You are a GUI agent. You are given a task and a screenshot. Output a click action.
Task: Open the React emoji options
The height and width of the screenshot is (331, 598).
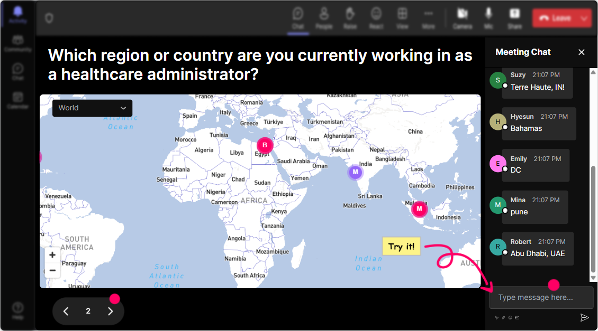(x=376, y=18)
